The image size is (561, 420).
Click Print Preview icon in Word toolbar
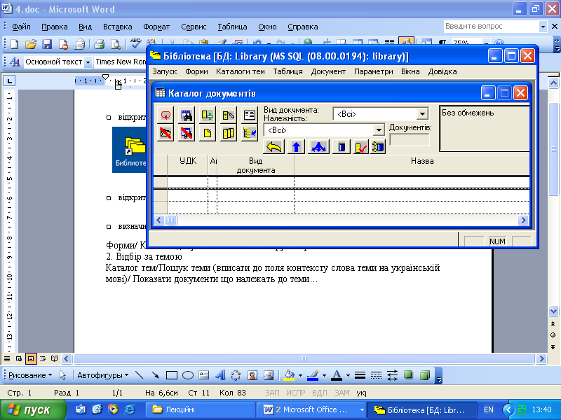tap(116, 44)
